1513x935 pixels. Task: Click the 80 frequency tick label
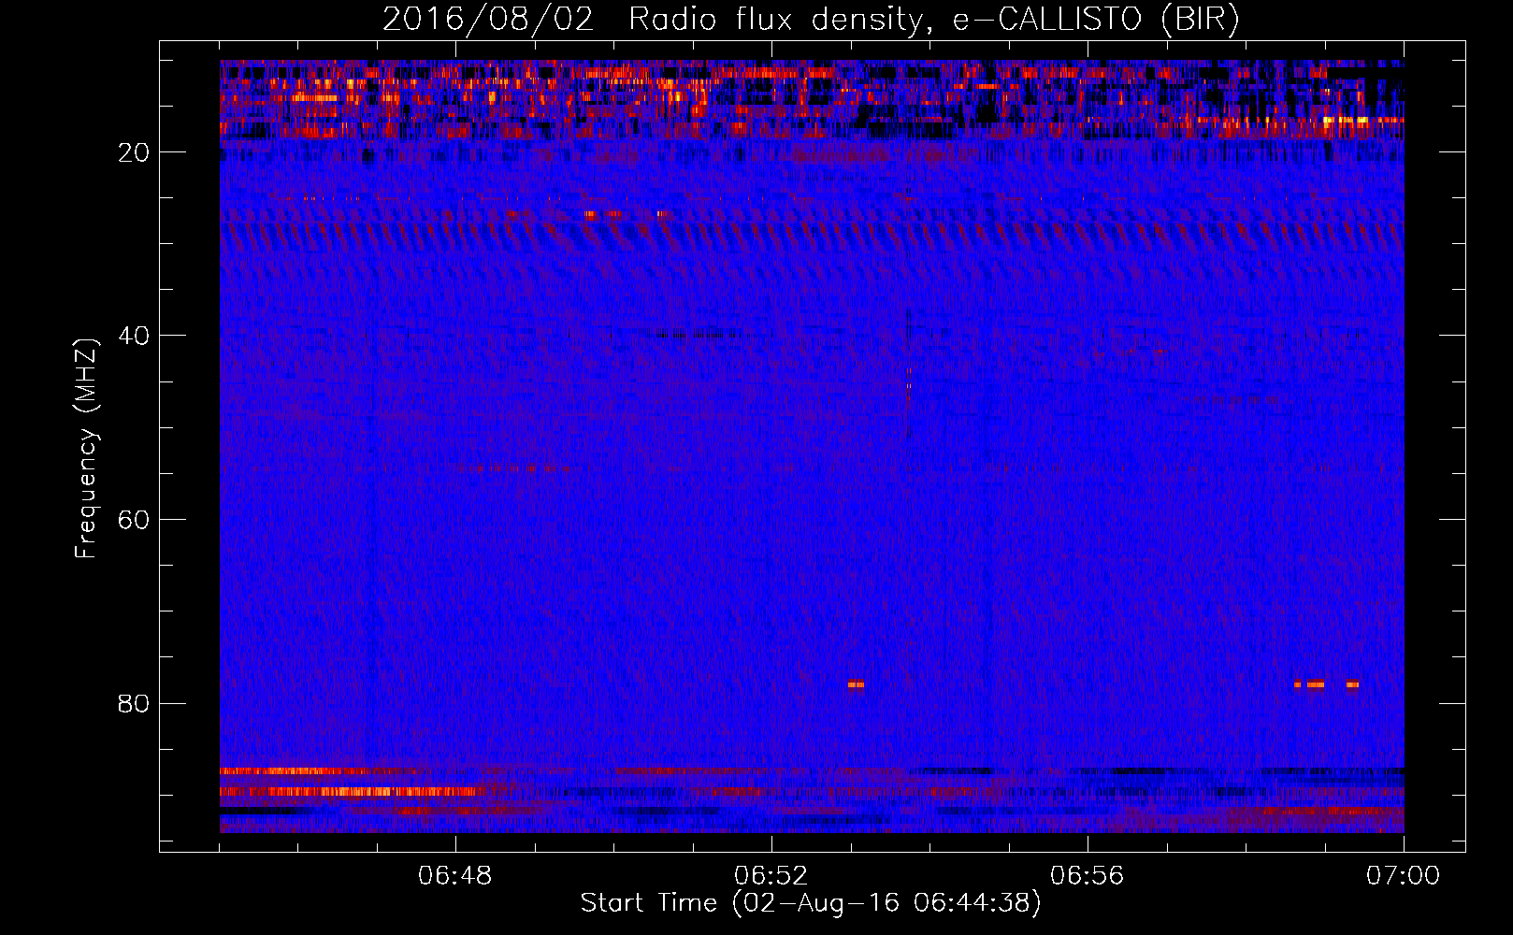pyautogui.click(x=135, y=703)
